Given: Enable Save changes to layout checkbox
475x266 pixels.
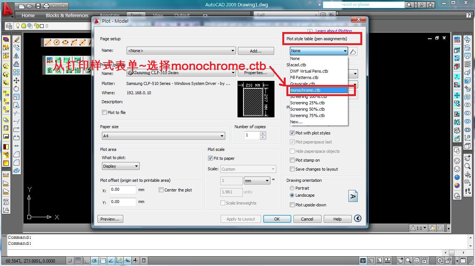Looking at the screenshot, I should pyautogui.click(x=292, y=169).
